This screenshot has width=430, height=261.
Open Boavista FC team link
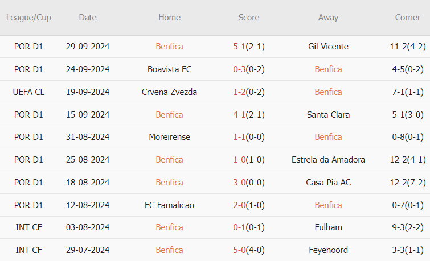169,69
